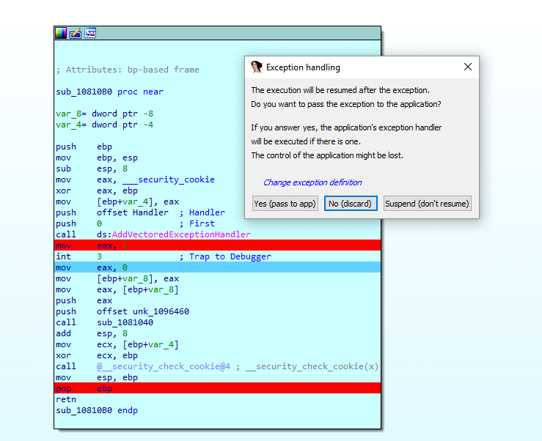Click 'add esp, 8' instruction
The image size is (542, 441).
pyautogui.click(x=92, y=333)
